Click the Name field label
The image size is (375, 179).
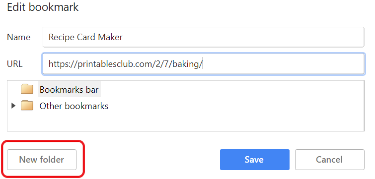18,37
